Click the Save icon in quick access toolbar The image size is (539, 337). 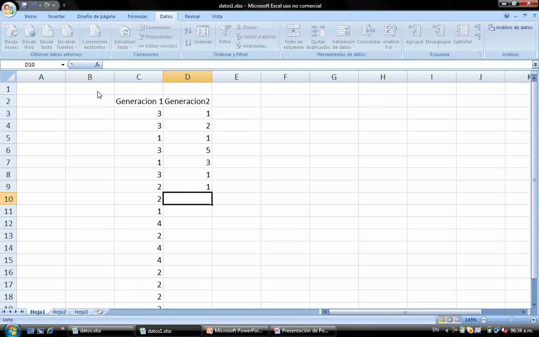click(24, 5)
